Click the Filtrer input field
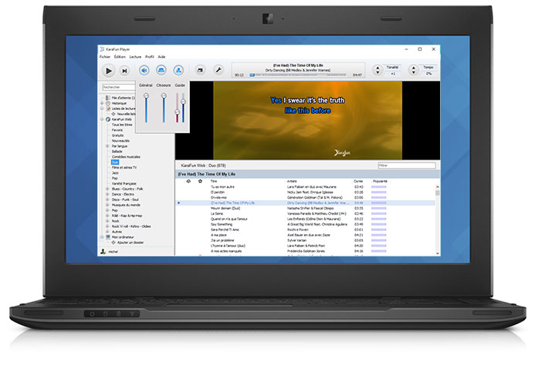Viewport: 535px width, 365px height. pyautogui.click(x=407, y=166)
